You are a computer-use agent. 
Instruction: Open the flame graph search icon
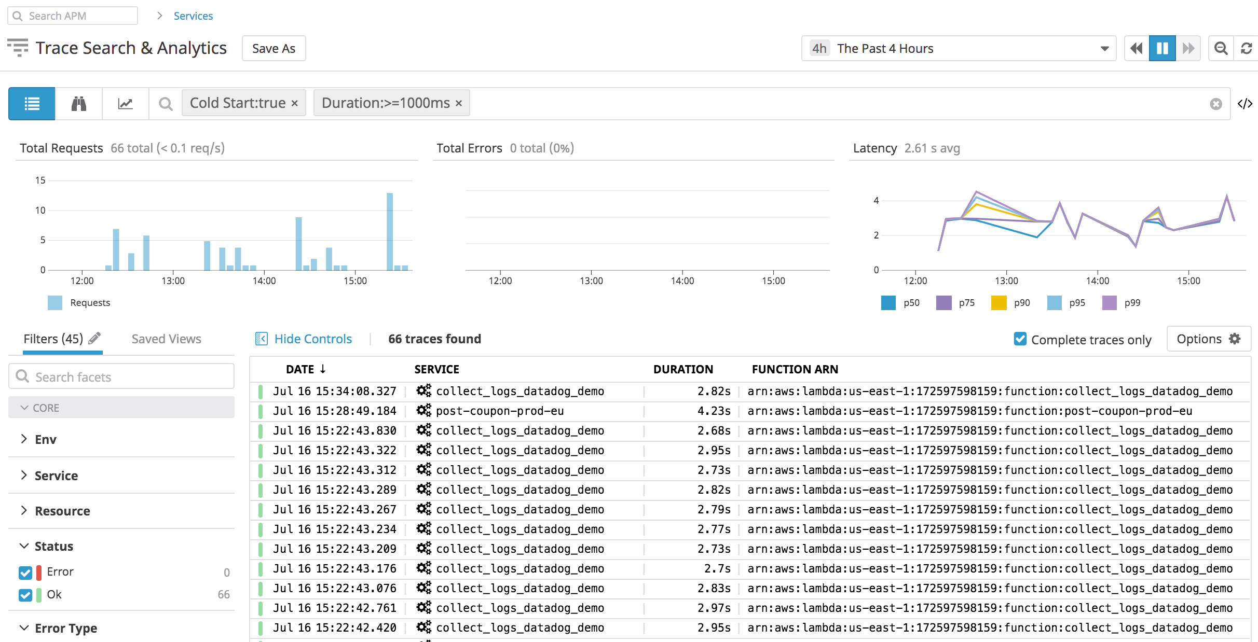pyautogui.click(x=78, y=103)
